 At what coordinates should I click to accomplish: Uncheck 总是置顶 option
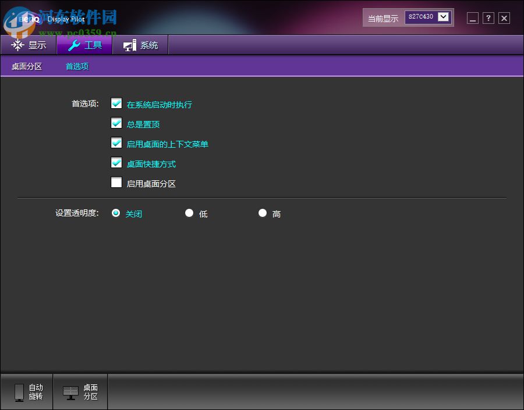(x=116, y=123)
